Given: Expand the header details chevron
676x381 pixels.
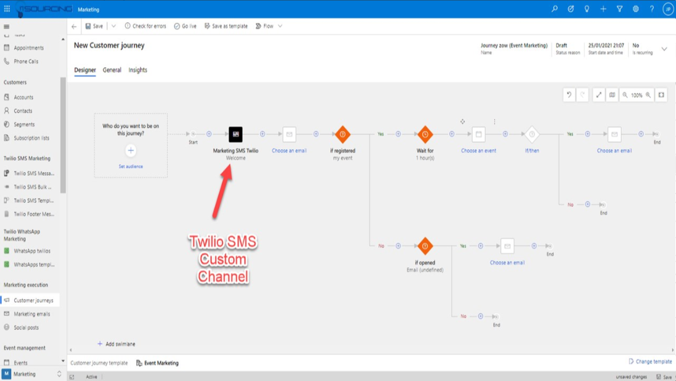Looking at the screenshot, I should (x=664, y=49).
